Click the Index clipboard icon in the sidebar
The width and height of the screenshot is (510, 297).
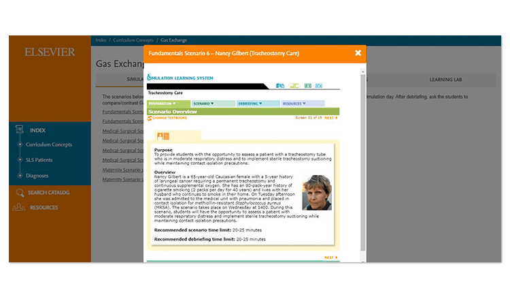point(20,129)
